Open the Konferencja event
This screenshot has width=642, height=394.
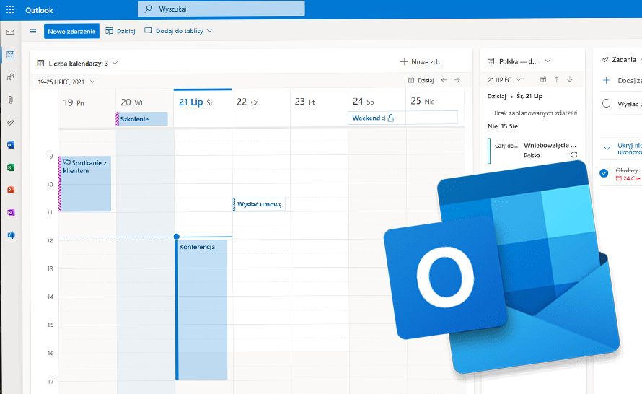click(201, 310)
